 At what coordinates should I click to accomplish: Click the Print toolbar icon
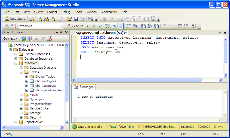click(x=82, y=19)
